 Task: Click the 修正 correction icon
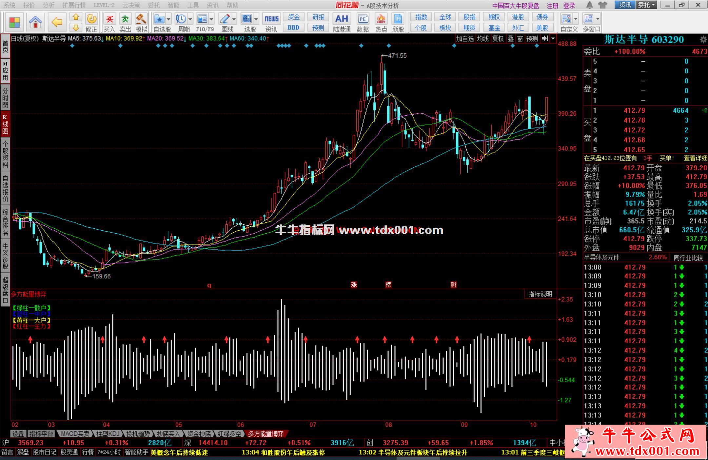[91, 22]
